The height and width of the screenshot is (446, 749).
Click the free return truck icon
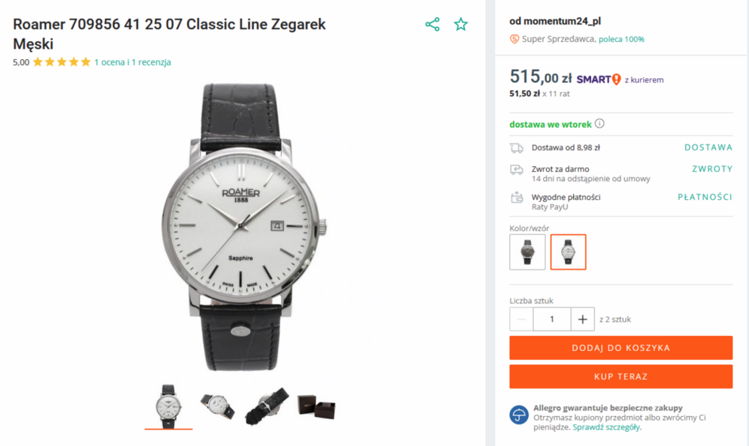pyautogui.click(x=517, y=170)
